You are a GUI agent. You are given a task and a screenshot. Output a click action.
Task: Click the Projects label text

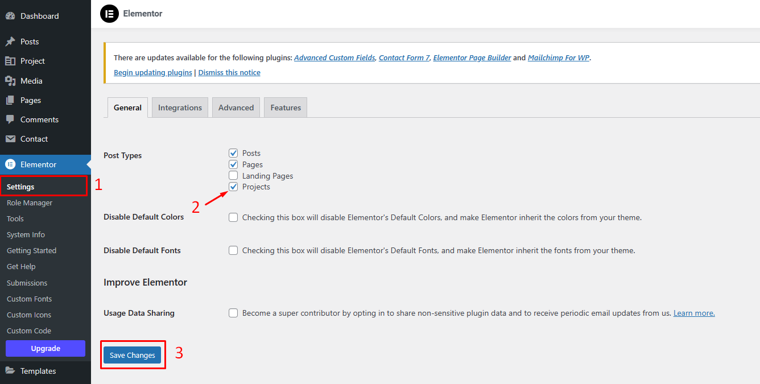[256, 187]
